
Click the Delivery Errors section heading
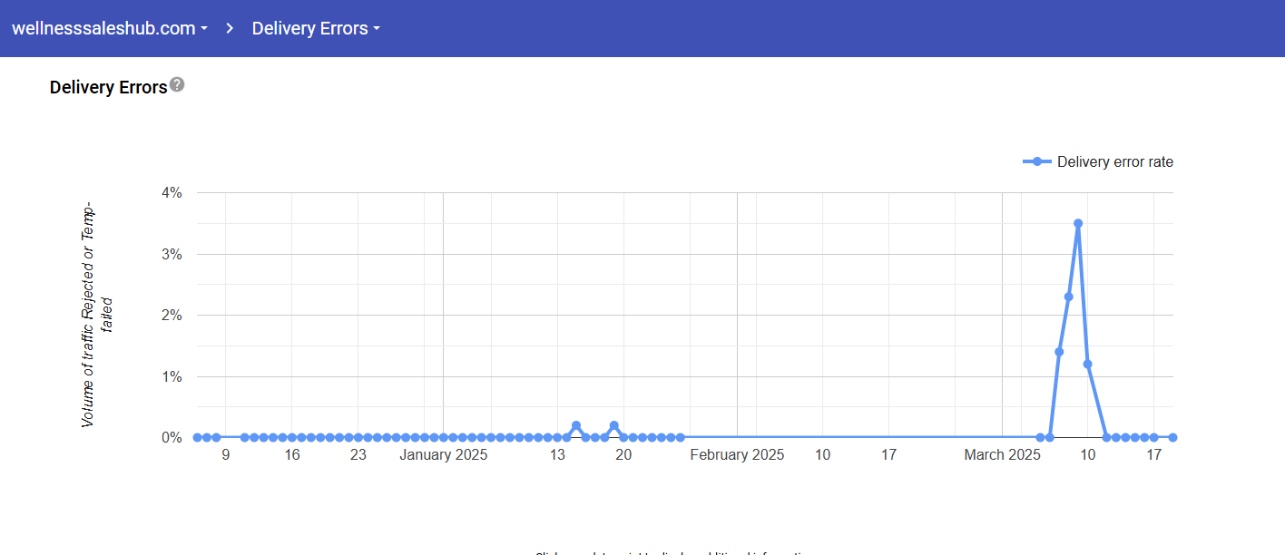[108, 87]
